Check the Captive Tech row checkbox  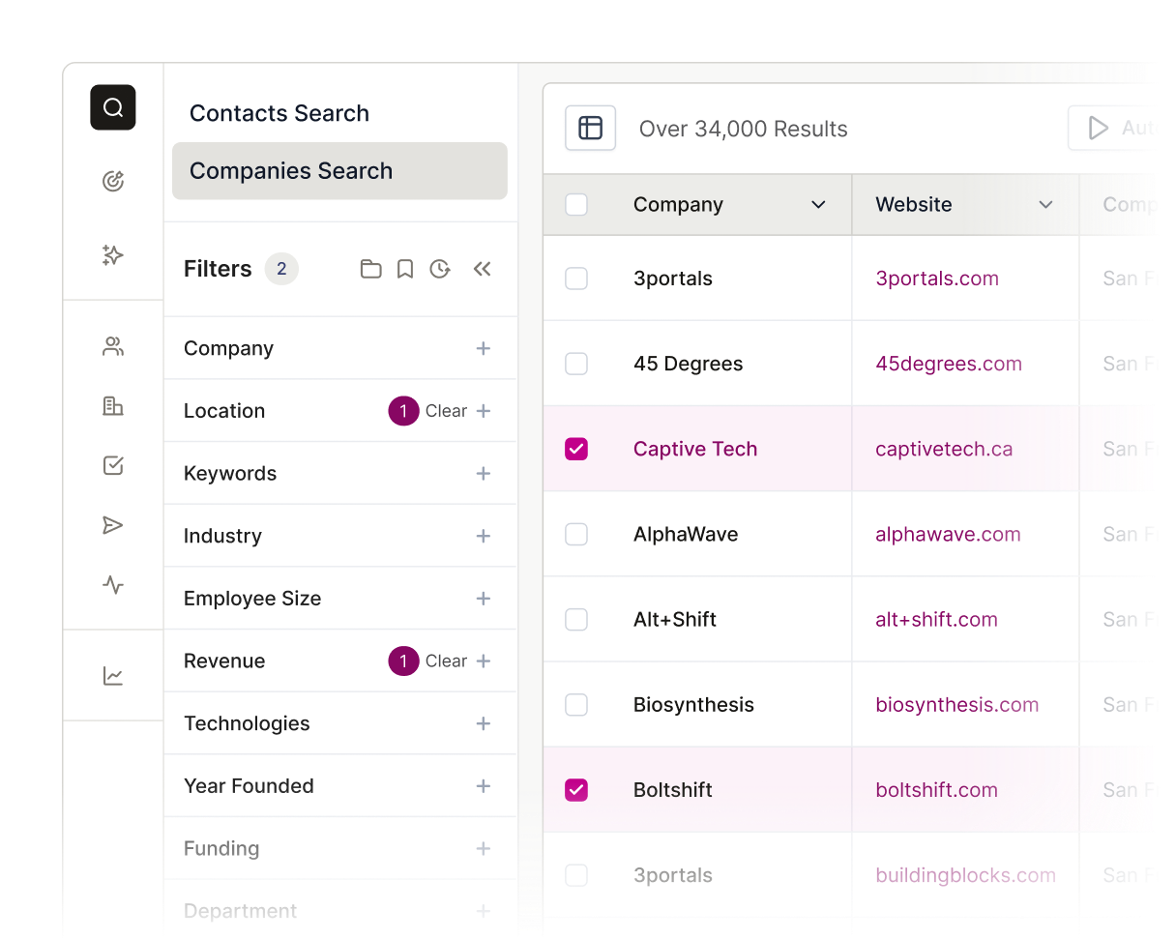pyautogui.click(x=576, y=449)
